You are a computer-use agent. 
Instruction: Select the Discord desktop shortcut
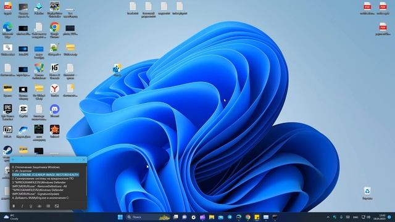point(54,111)
